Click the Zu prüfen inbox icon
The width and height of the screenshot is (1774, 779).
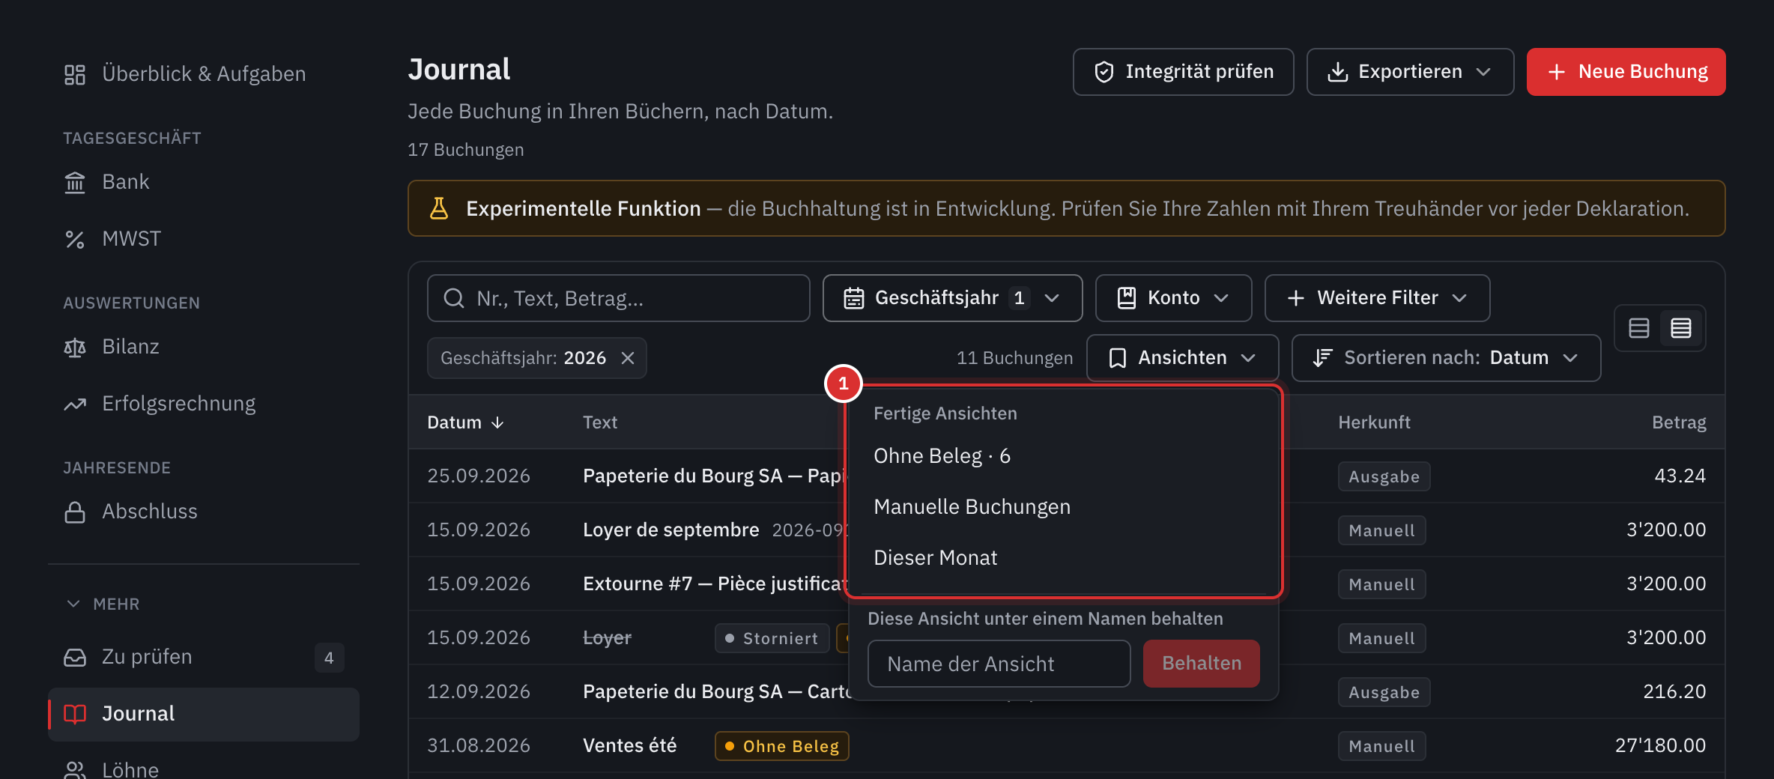[x=75, y=657]
